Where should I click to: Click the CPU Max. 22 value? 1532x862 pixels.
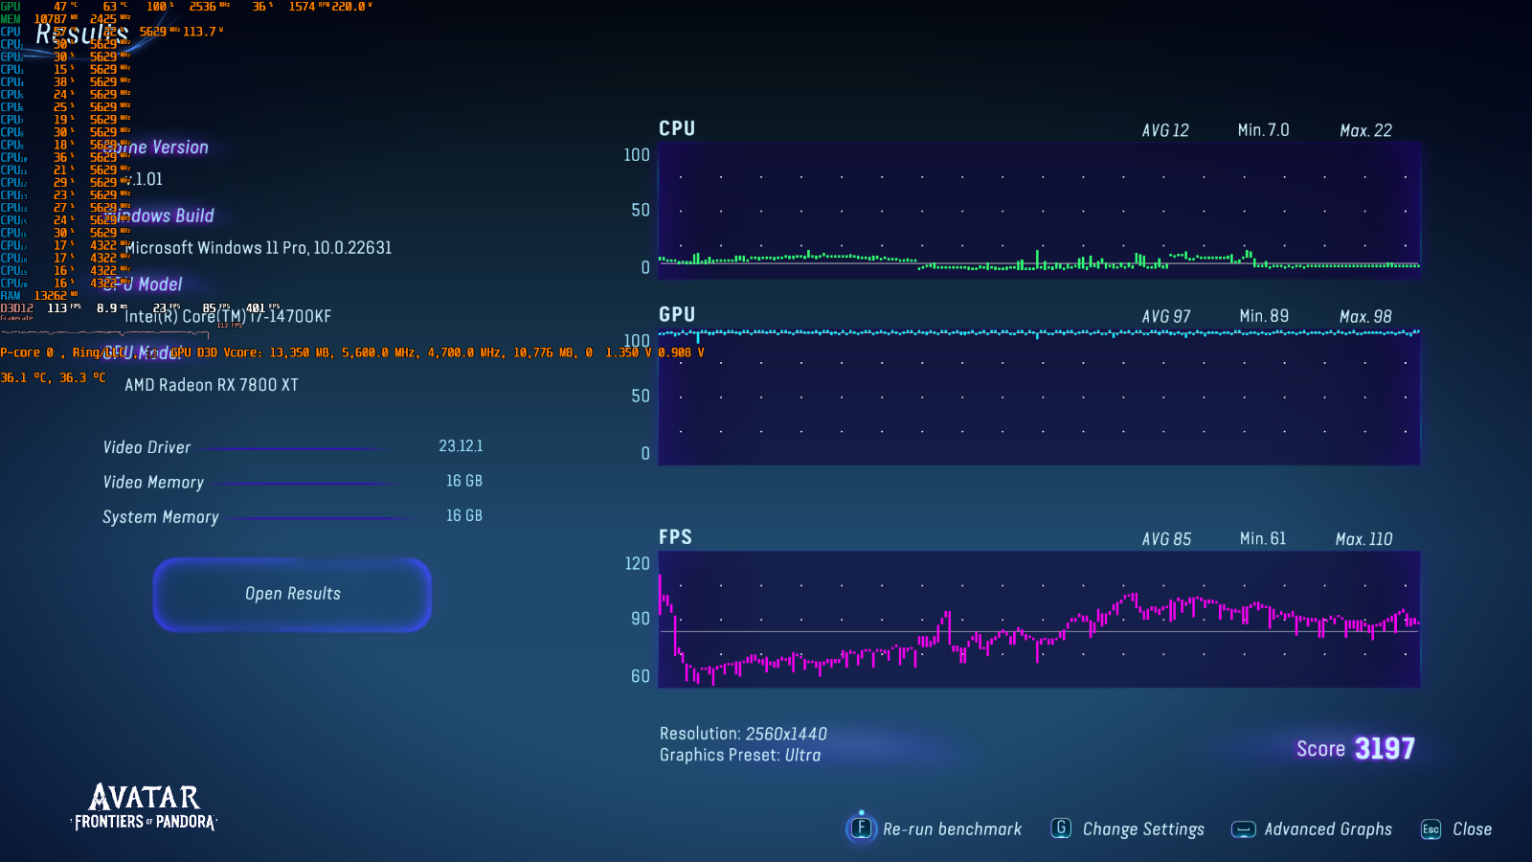[1366, 130]
